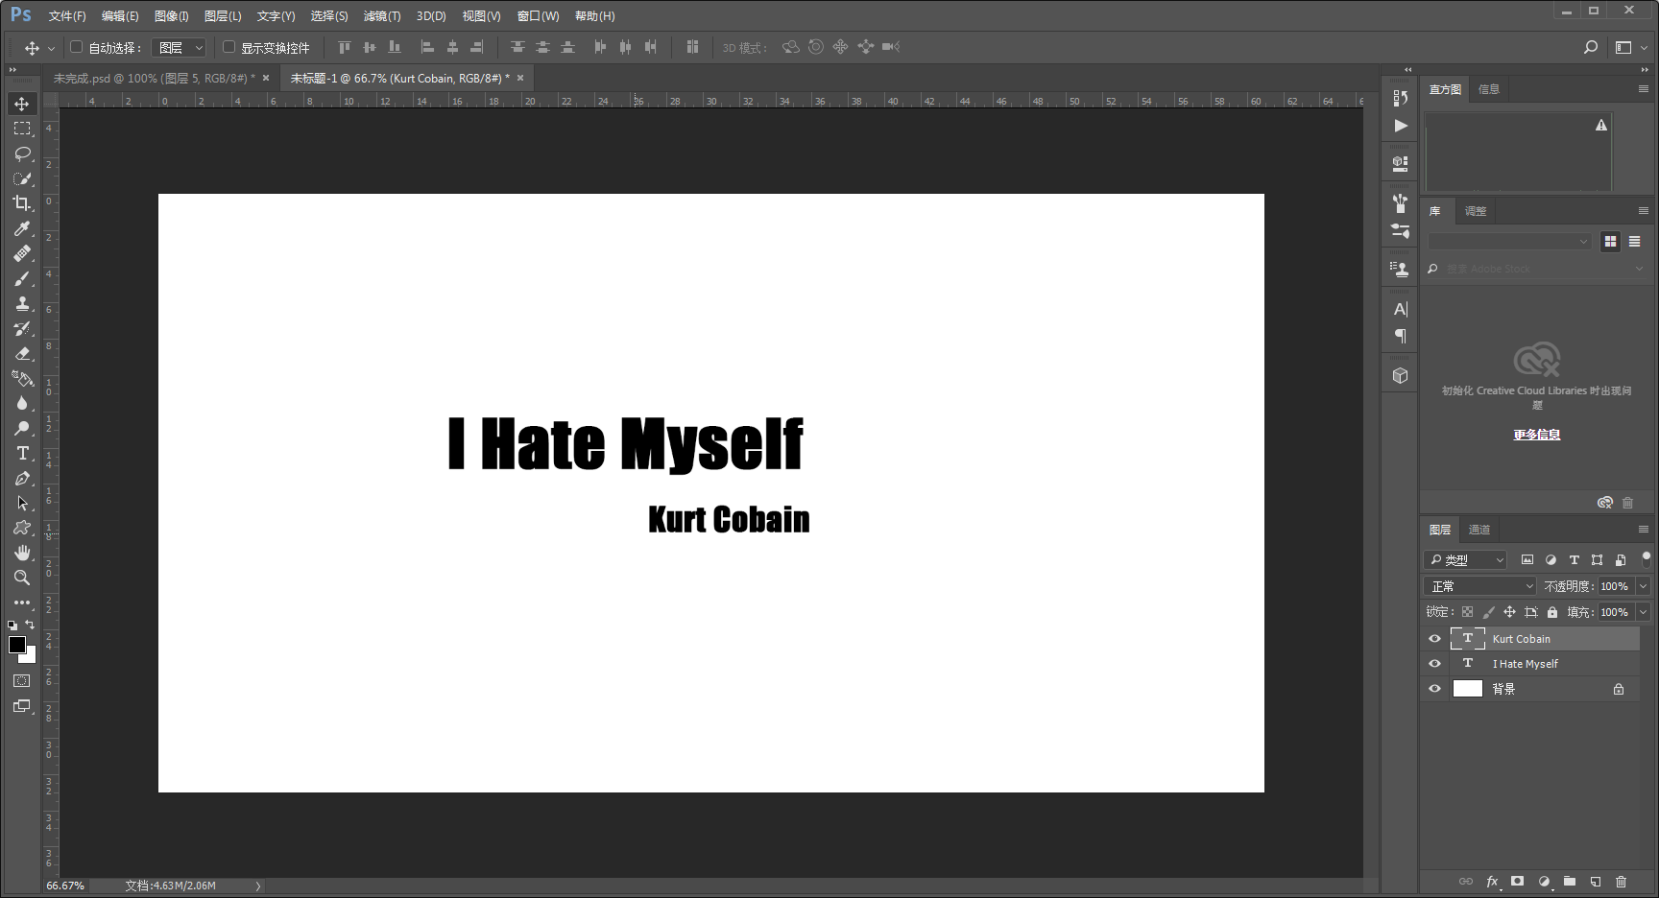Select the Crop tool
The height and width of the screenshot is (898, 1659).
point(22,203)
